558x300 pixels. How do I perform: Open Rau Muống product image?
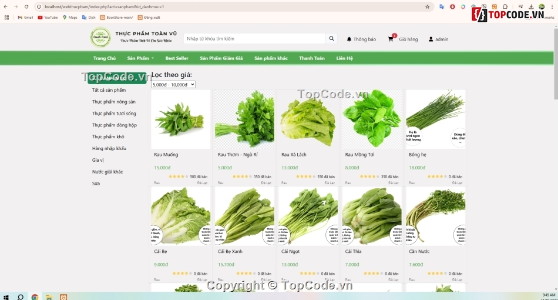pyautogui.click(x=180, y=119)
